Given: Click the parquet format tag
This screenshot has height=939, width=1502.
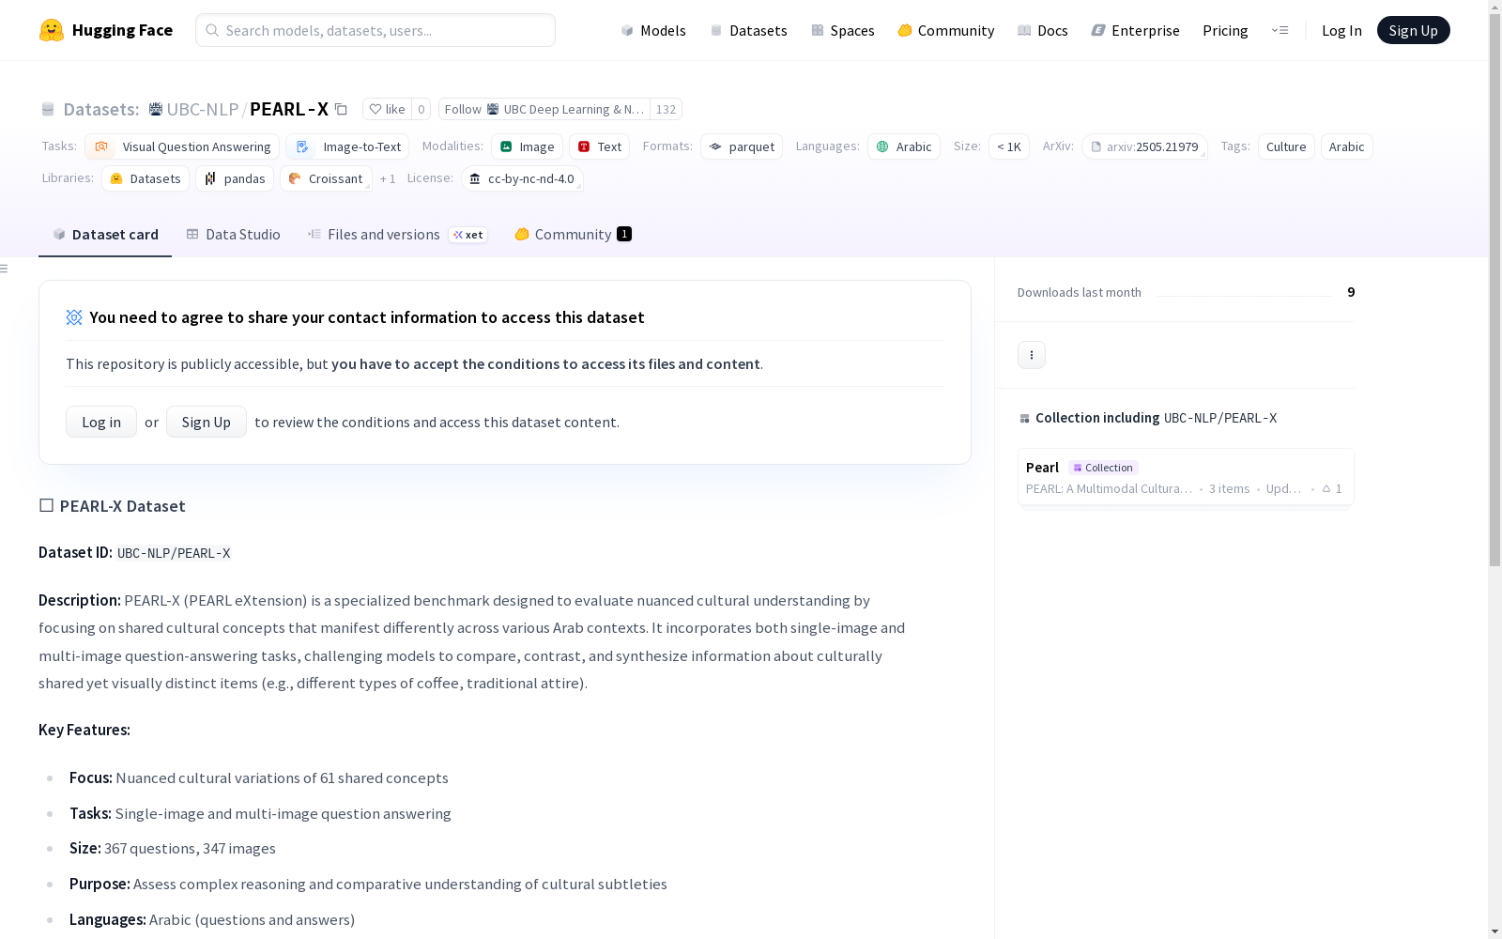Looking at the screenshot, I should pos(742,146).
